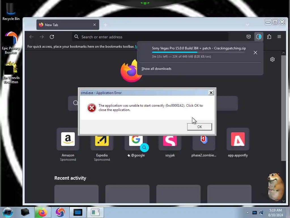Go back with the Firefox back arrow
Image resolution: width=290 pixels, height=218 pixels.
31,37
